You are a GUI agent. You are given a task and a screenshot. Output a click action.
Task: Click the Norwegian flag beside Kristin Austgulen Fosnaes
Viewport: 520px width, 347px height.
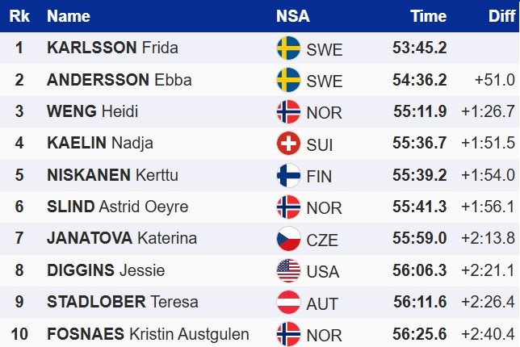point(288,333)
